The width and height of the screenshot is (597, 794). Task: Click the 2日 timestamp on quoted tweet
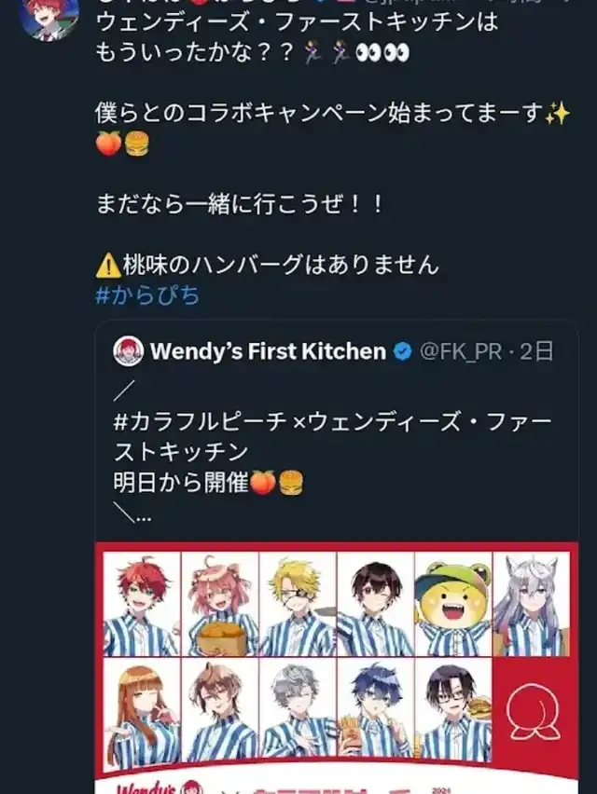tap(538, 351)
